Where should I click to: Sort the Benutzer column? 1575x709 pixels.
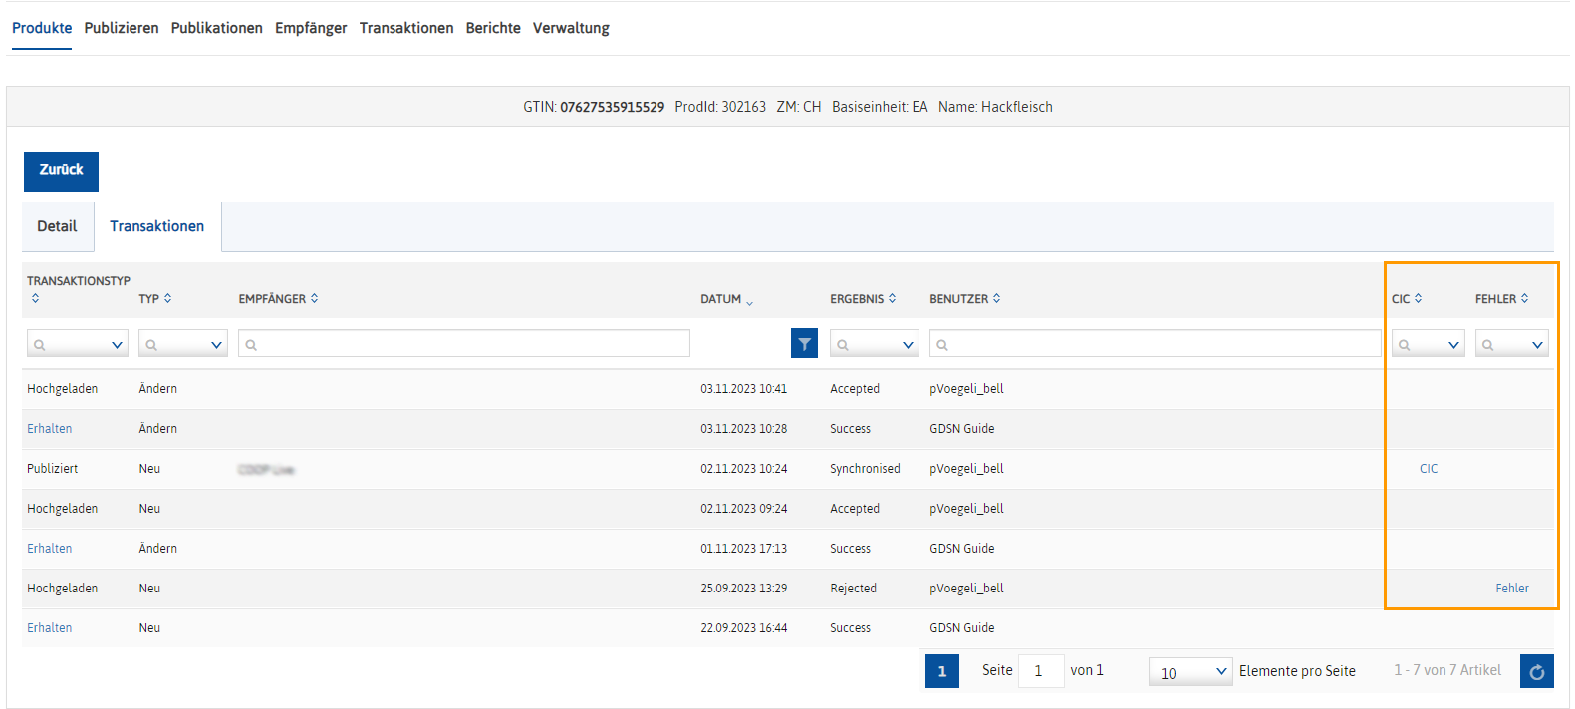(x=996, y=298)
